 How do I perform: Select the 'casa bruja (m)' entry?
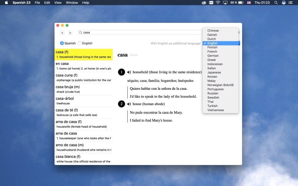pos(84,89)
